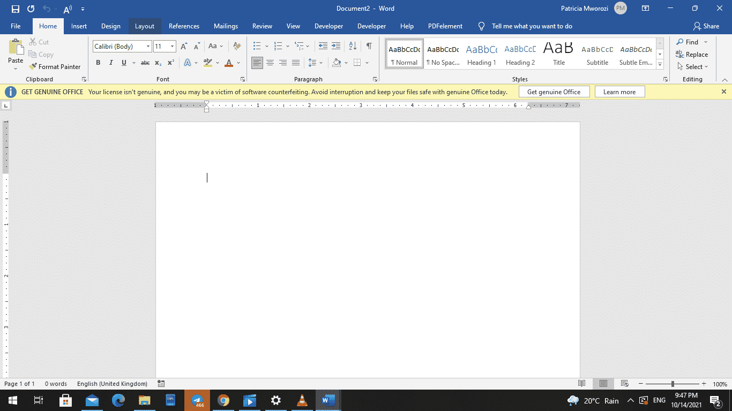Open the font name dropdown
The width and height of the screenshot is (732, 411).
(x=148, y=46)
